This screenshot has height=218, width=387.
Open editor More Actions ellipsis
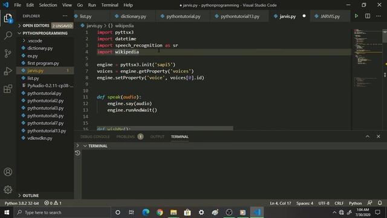point(379,16)
